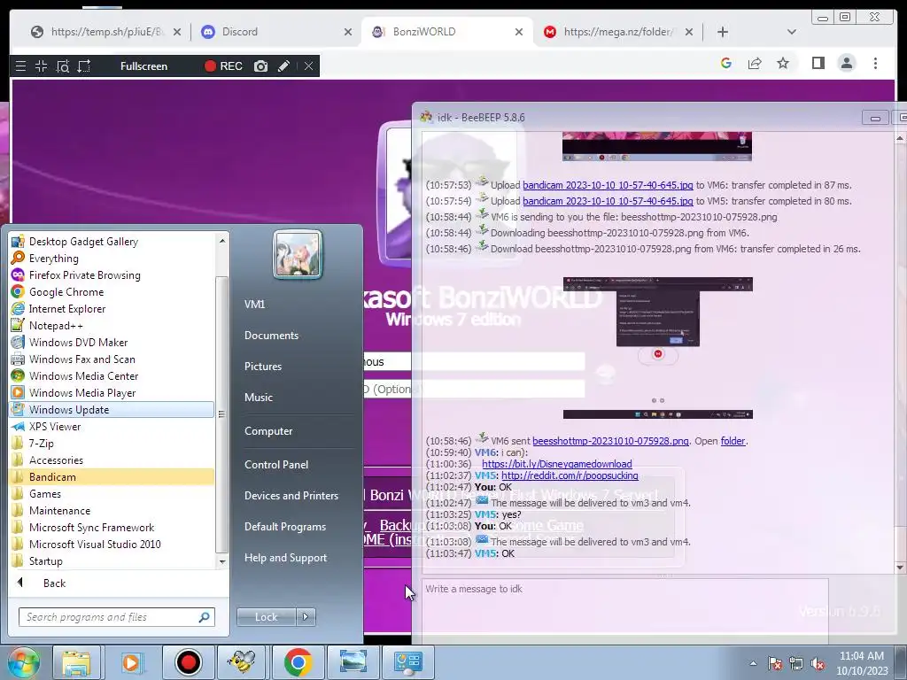Open Windows Update in Start menu

(112, 409)
